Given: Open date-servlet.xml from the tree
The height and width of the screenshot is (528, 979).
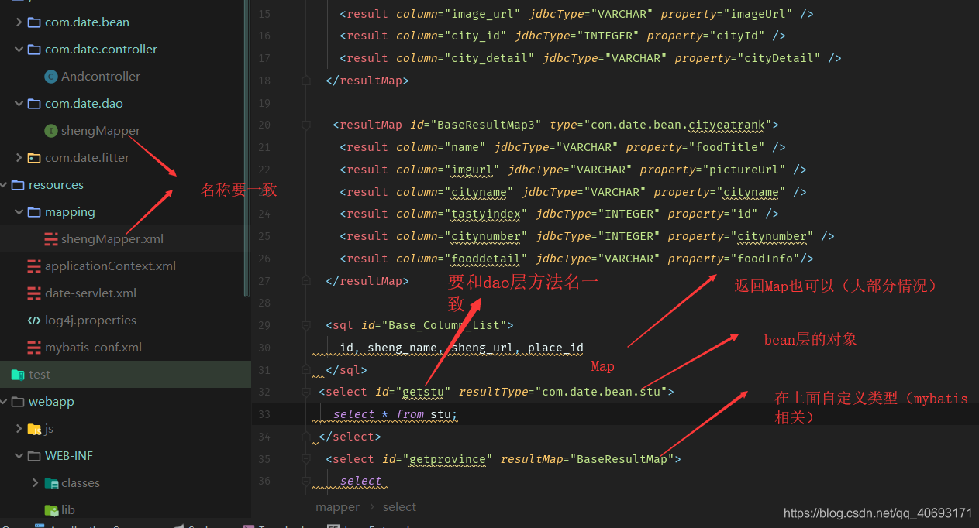Looking at the screenshot, I should coord(91,293).
